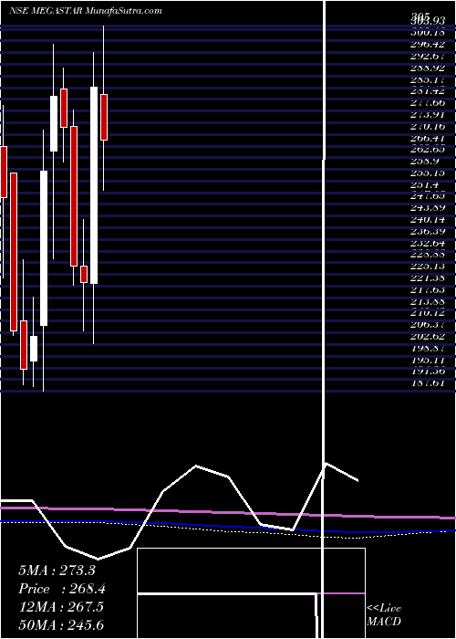Select the 5MA : 273.3 readout

point(57,571)
